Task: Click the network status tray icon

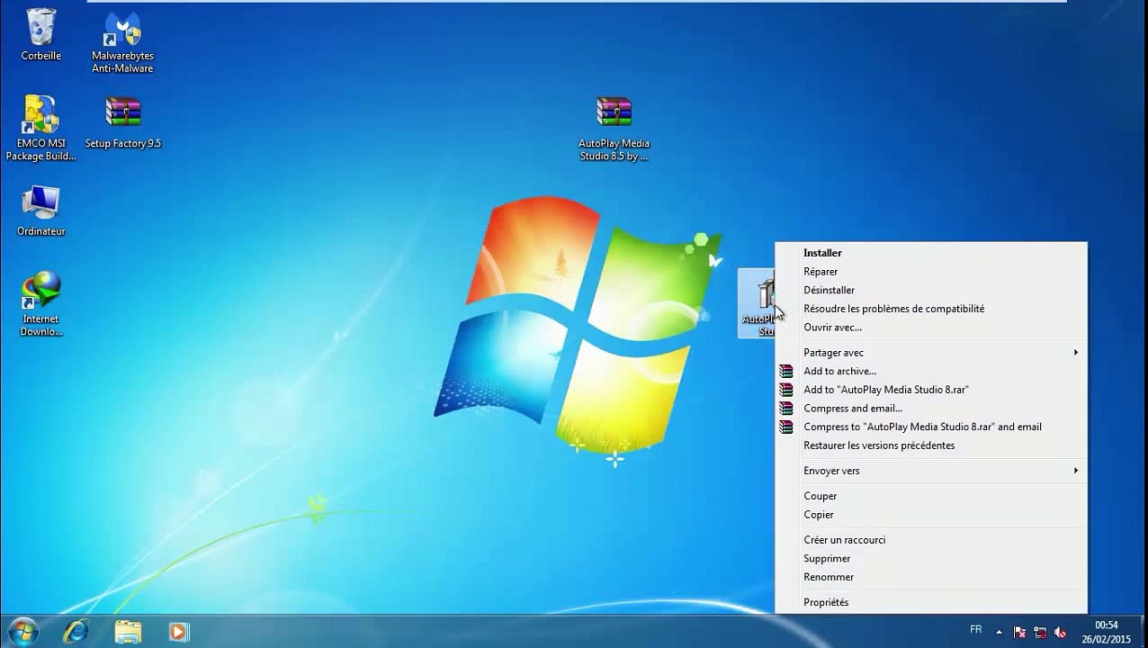Action: [1040, 632]
